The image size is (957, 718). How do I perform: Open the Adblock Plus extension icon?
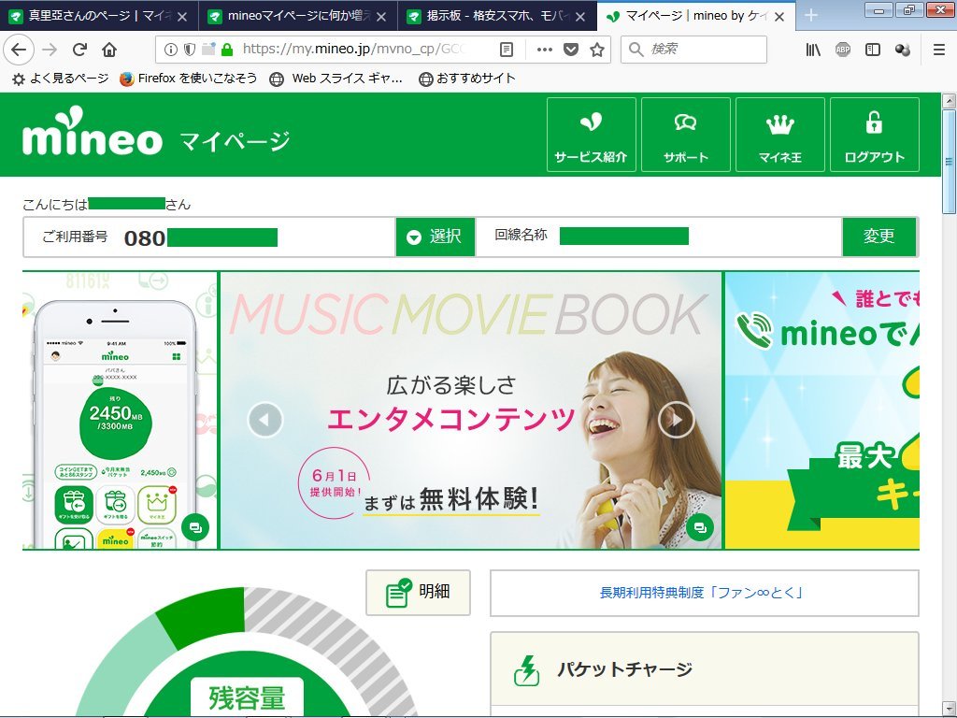843,50
